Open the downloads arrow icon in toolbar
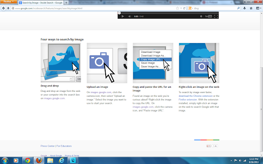The image size is (263, 164). [x=245, y=8]
